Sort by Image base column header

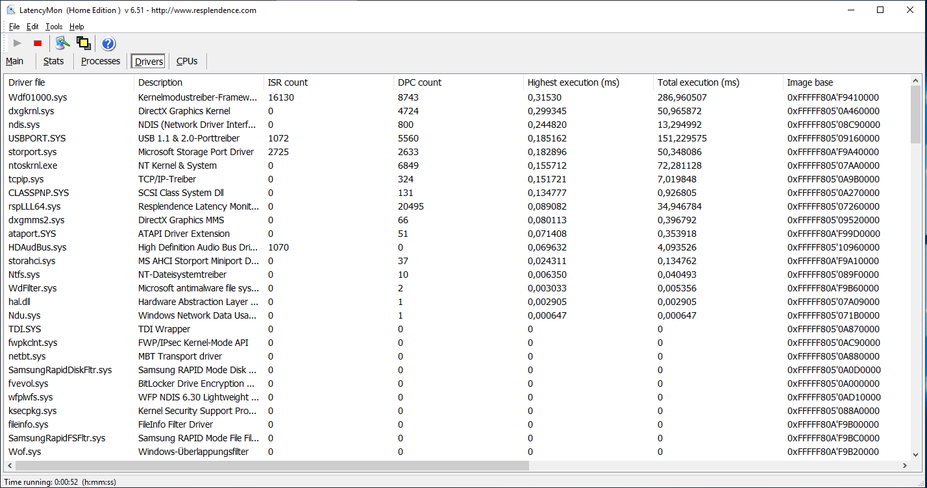pos(847,82)
